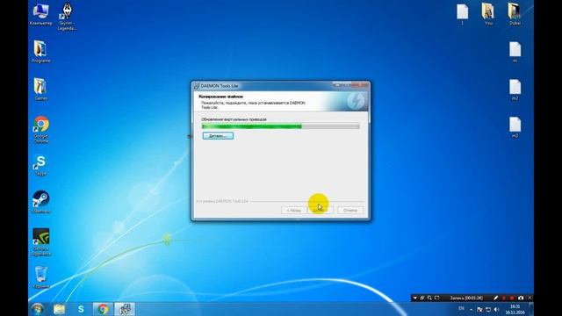Select the desktop file named m2
Viewport: 562px width, 316px height.
coord(515,90)
